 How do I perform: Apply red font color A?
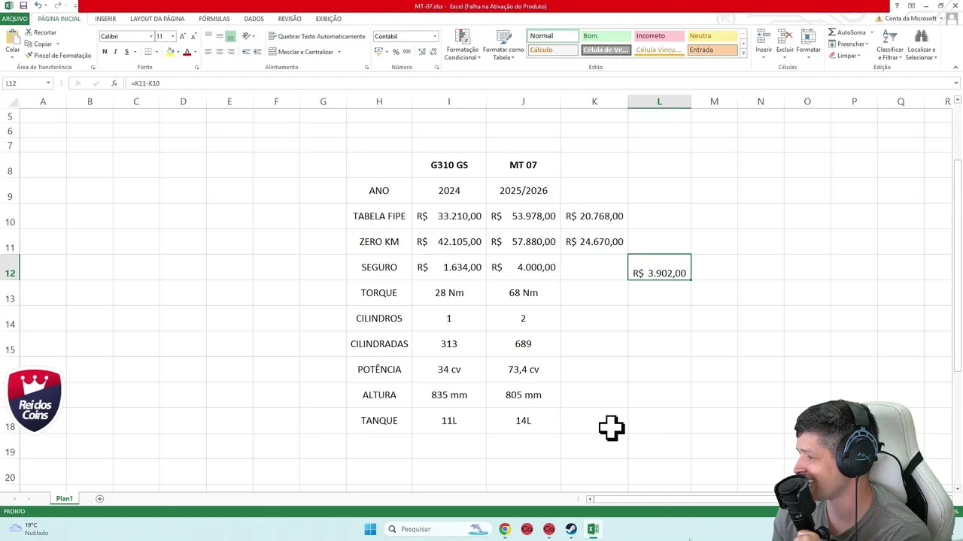pyautogui.click(x=187, y=52)
